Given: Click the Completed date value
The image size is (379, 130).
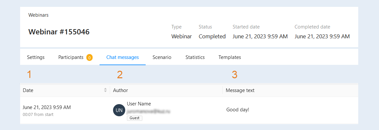Looking at the screenshot, I should pyautogui.click(x=322, y=37).
